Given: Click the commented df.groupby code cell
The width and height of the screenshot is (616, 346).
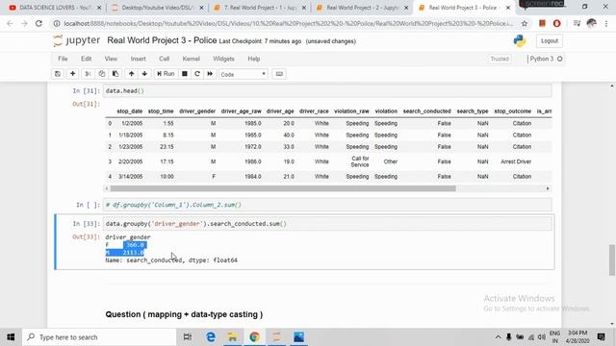Looking at the screenshot, I should [327, 205].
